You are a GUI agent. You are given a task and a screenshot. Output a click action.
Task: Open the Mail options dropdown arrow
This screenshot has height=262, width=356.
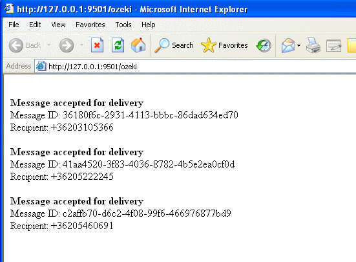coord(298,45)
